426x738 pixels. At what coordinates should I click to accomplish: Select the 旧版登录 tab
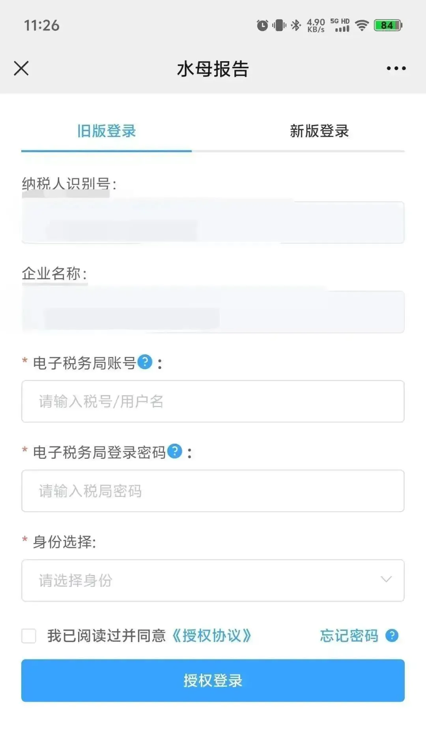106,131
